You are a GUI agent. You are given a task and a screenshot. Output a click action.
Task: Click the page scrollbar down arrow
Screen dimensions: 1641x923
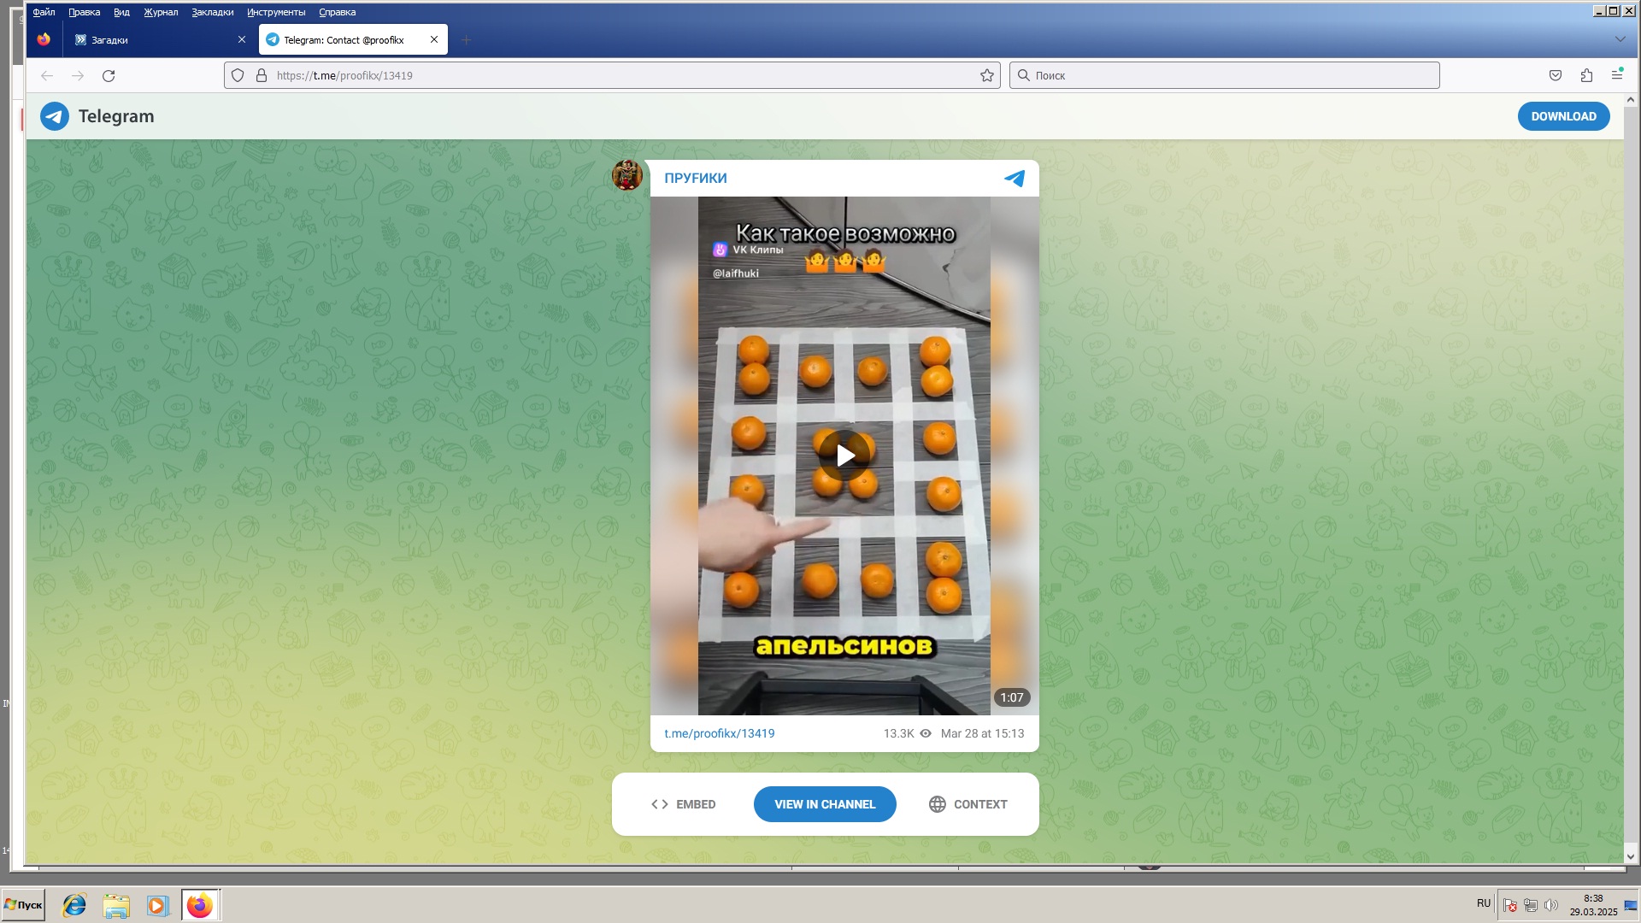[1630, 855]
